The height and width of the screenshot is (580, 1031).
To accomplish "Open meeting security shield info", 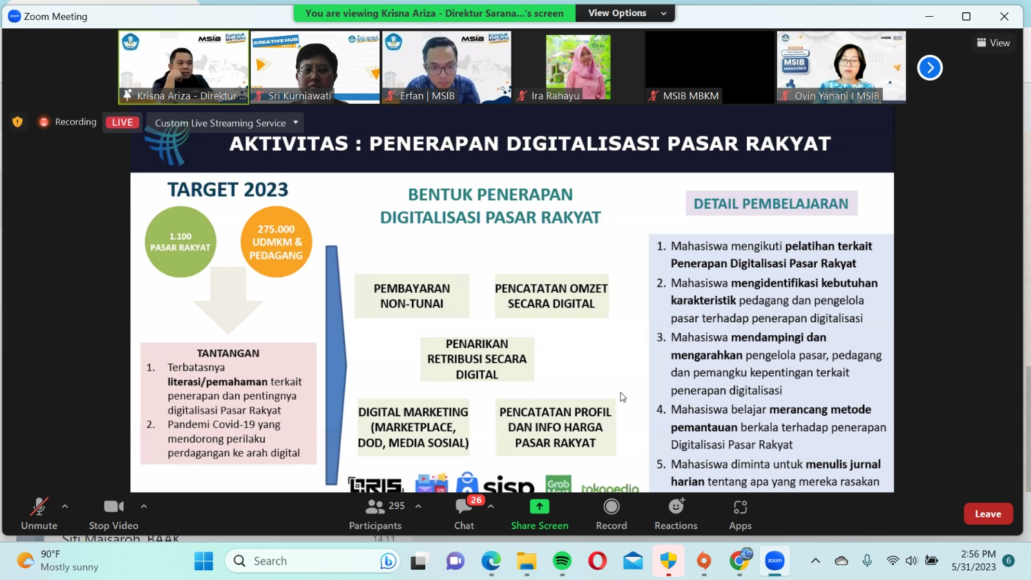I will click(17, 122).
